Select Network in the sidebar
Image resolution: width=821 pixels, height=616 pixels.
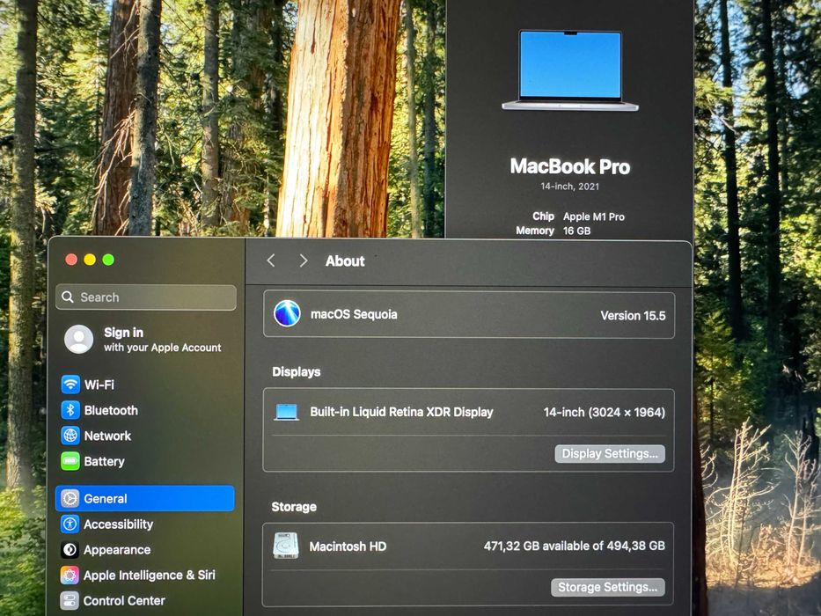[x=145, y=436]
